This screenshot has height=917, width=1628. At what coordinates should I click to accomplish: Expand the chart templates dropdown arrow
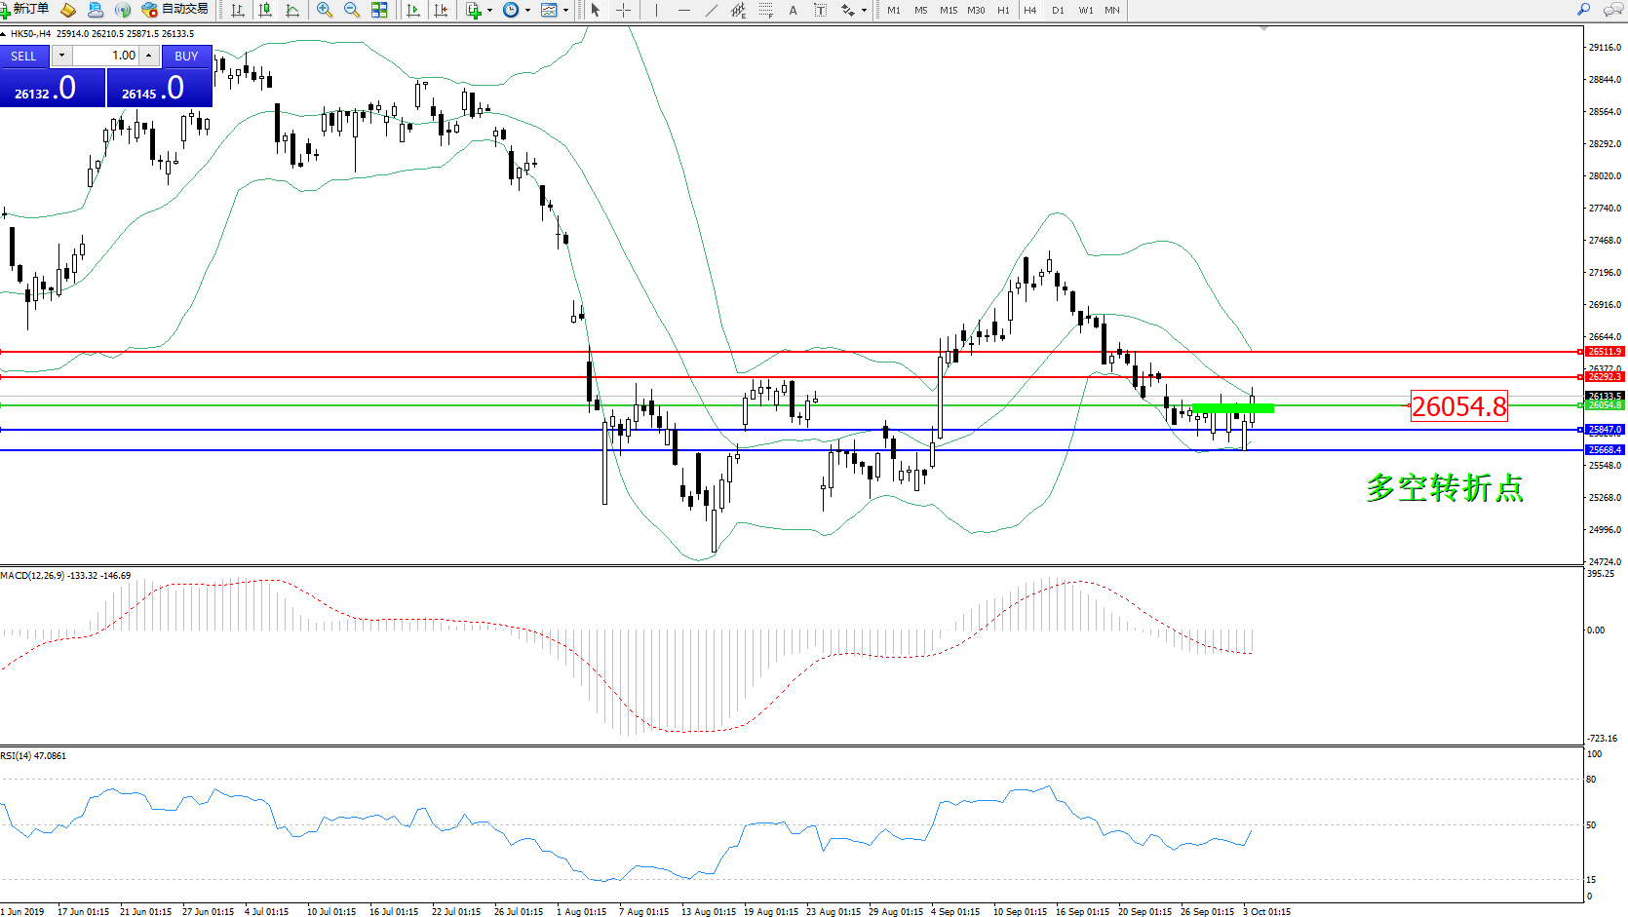pos(565,10)
